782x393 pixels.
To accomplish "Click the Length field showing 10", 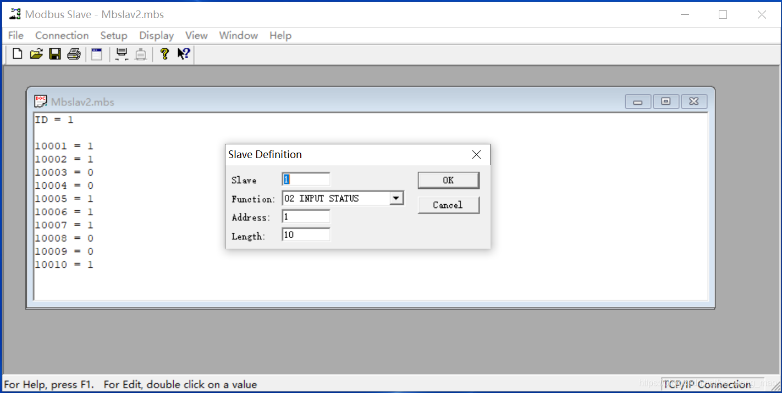I will (306, 234).
